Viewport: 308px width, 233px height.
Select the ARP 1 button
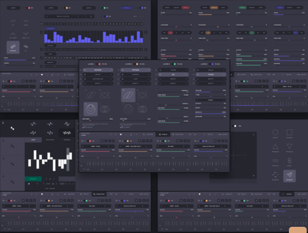click(x=14, y=8)
